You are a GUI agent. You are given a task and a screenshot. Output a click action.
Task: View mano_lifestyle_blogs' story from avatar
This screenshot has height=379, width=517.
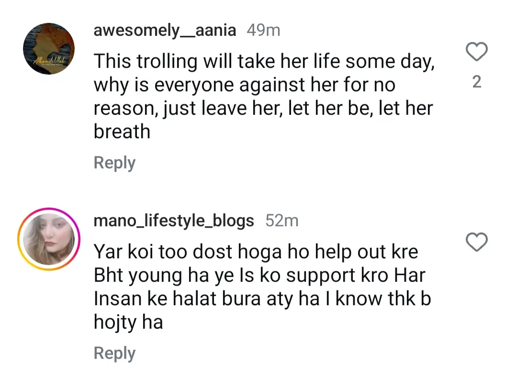pyautogui.click(x=49, y=239)
